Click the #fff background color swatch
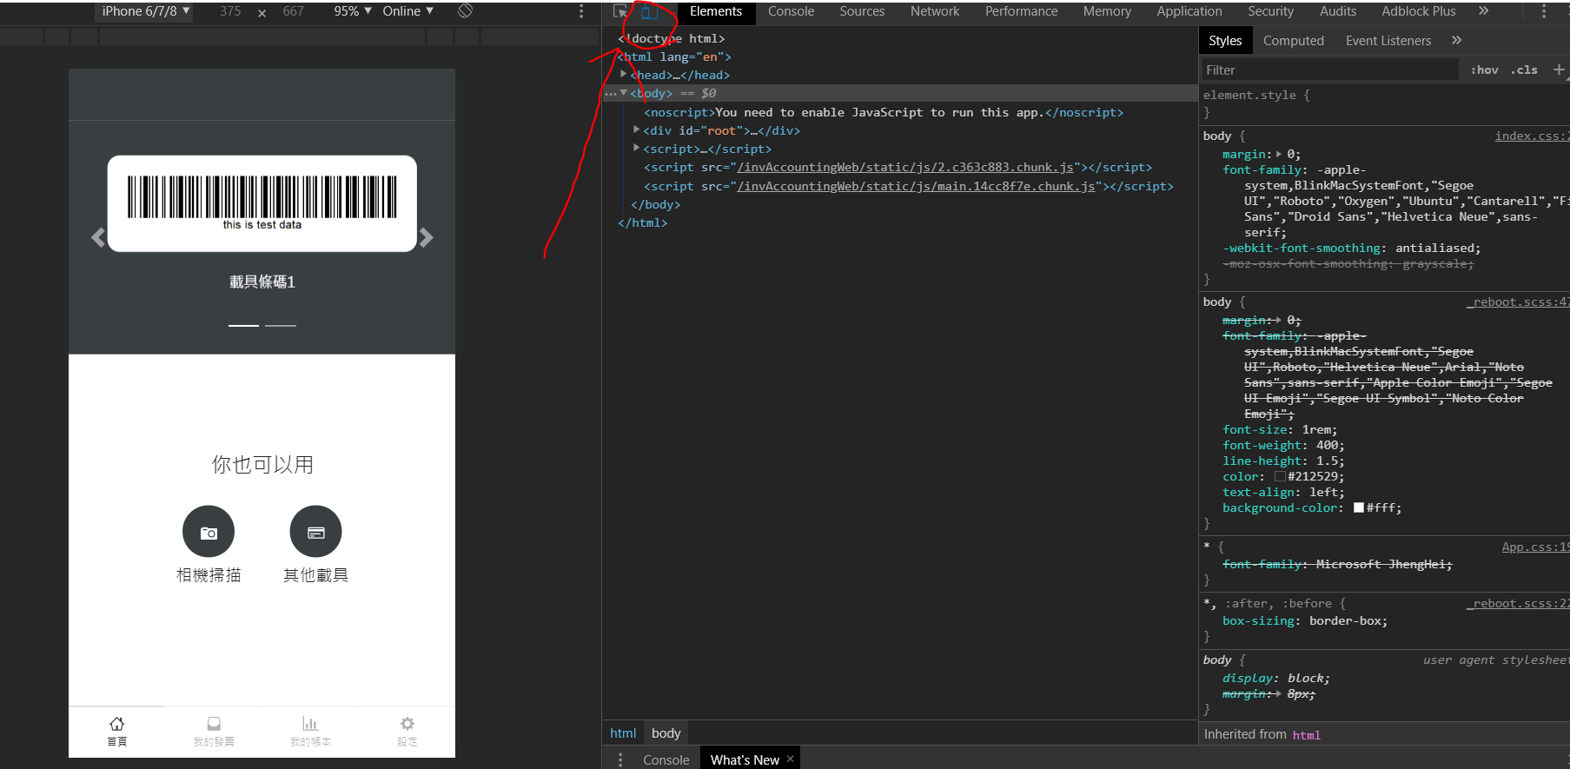The image size is (1570, 769). click(1358, 507)
